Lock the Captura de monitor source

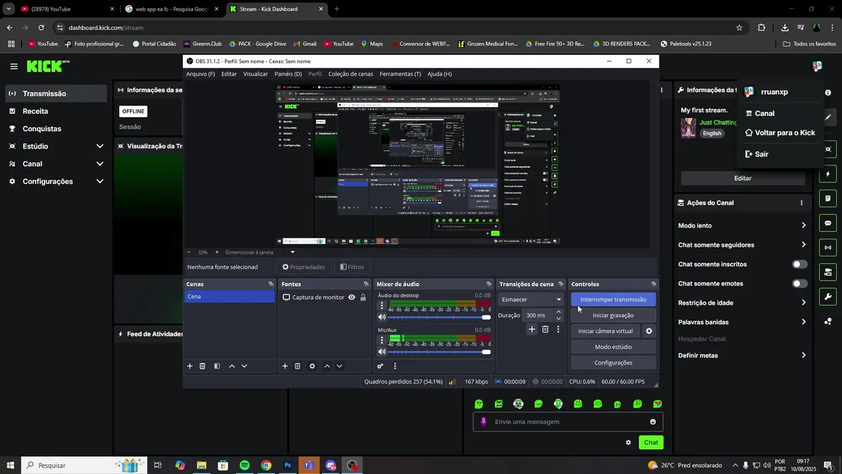point(362,298)
